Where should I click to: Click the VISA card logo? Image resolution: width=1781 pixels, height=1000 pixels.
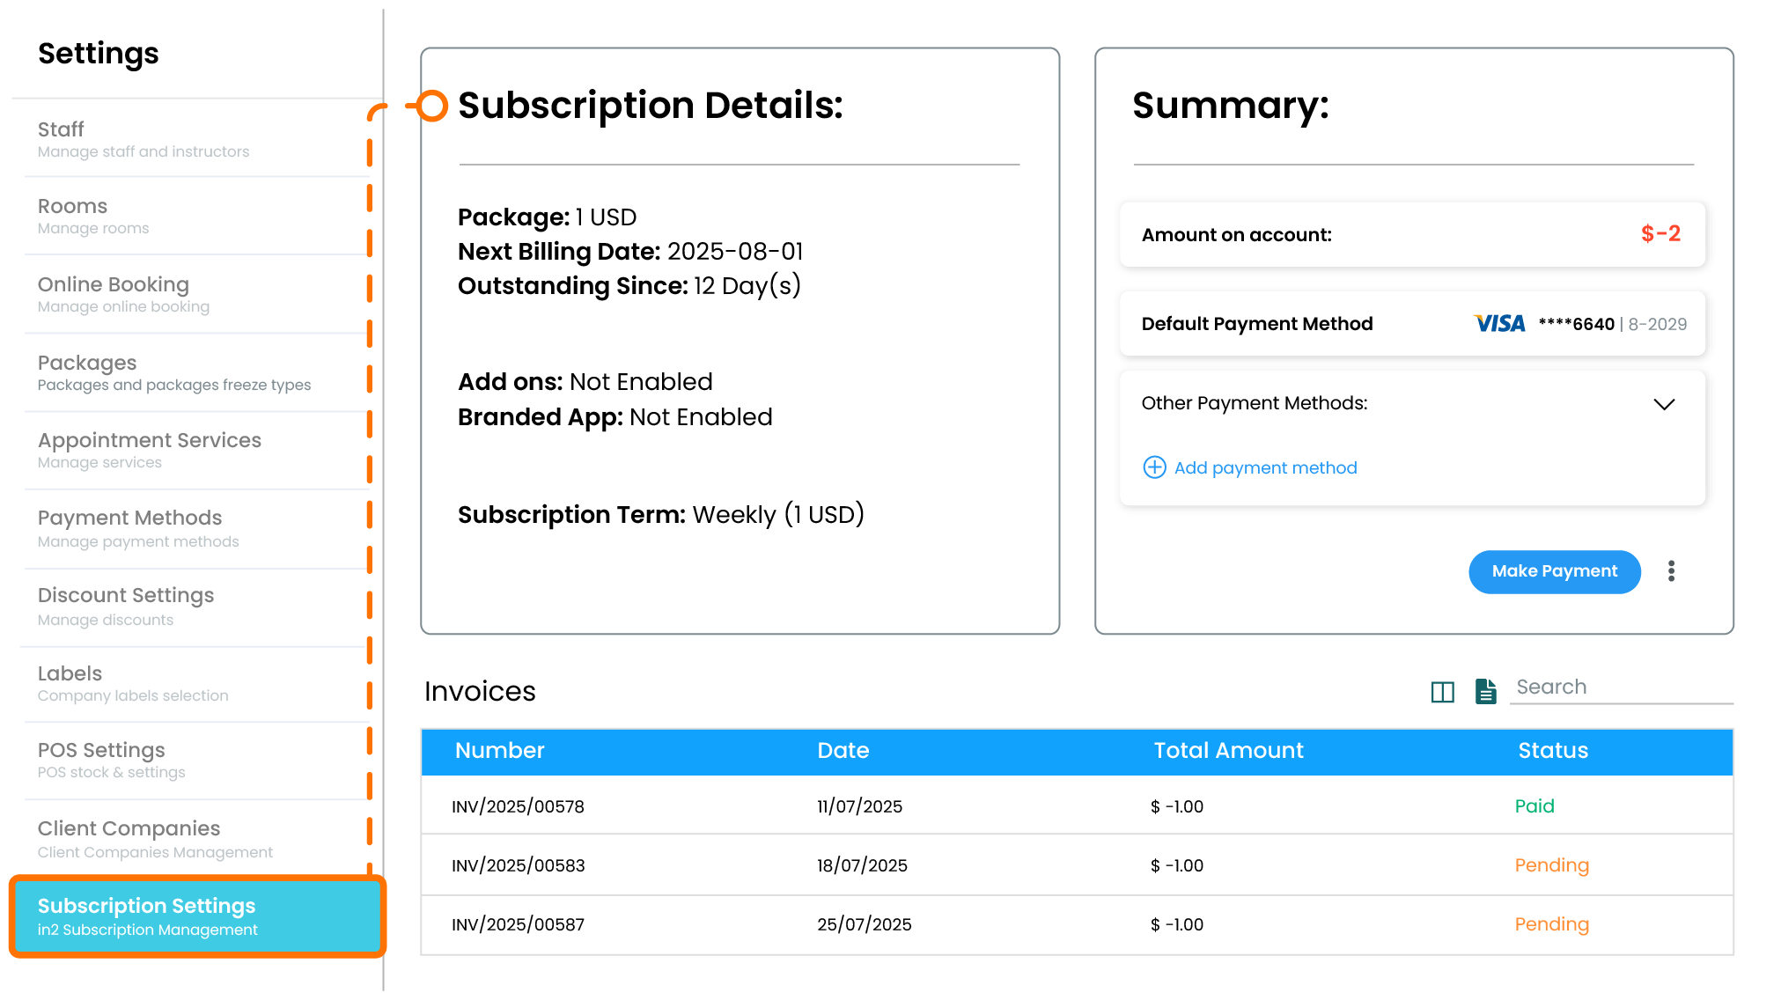pos(1499,324)
